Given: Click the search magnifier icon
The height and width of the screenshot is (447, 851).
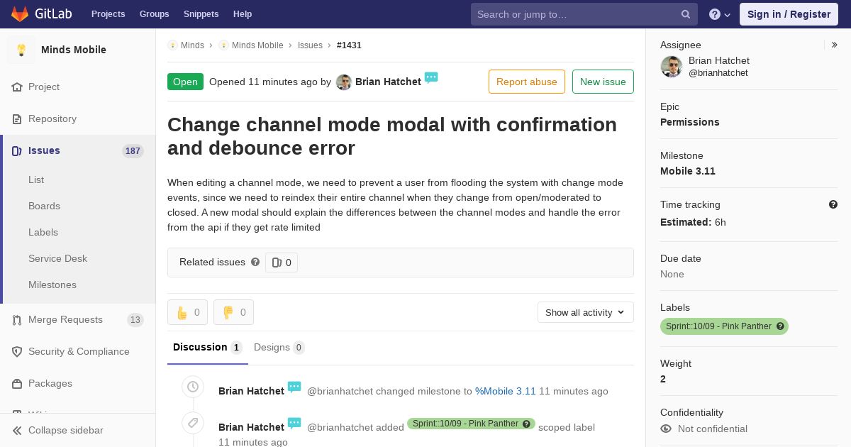Looking at the screenshot, I should 686,14.
